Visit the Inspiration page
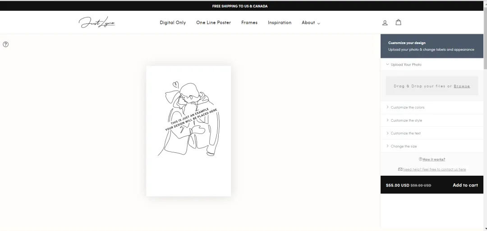Screen dimensions: 487x231 click(x=280, y=22)
